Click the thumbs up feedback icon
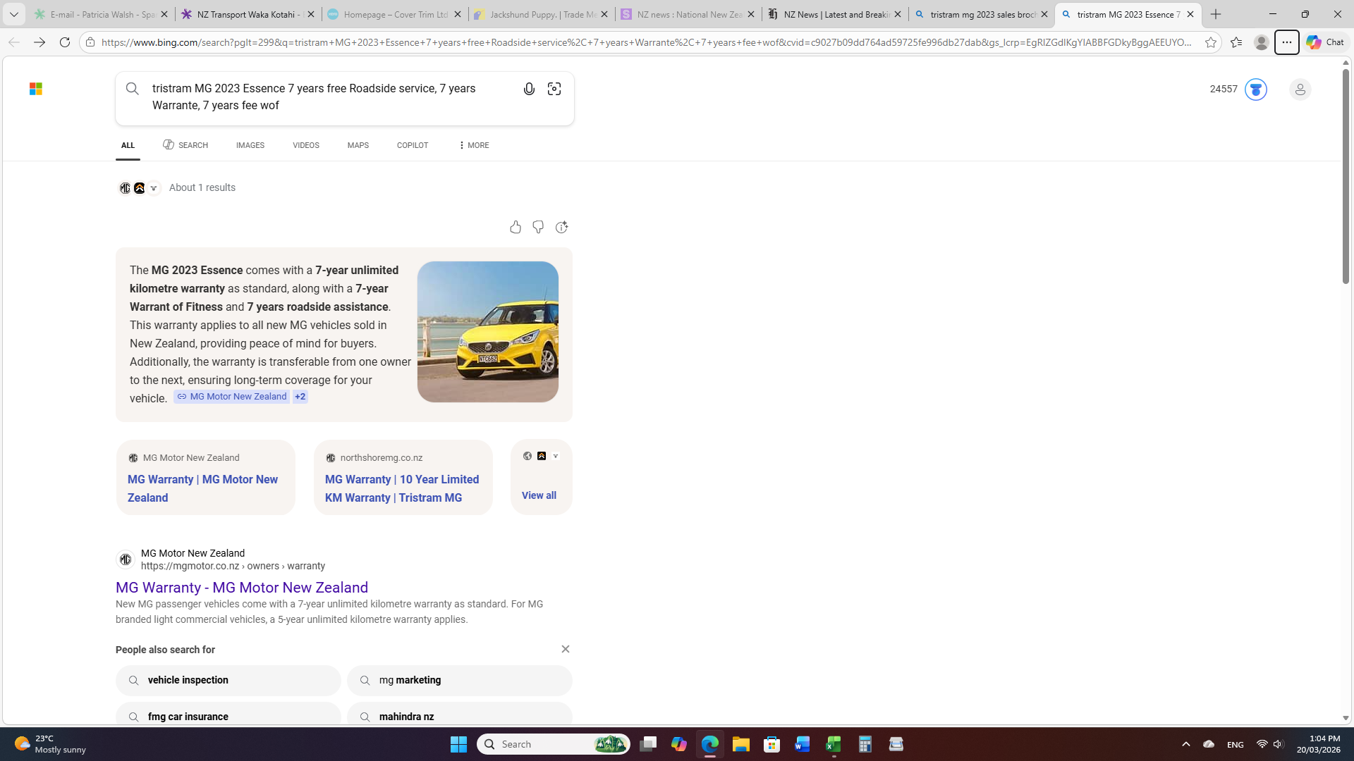Viewport: 1354px width, 761px height. coord(516,227)
